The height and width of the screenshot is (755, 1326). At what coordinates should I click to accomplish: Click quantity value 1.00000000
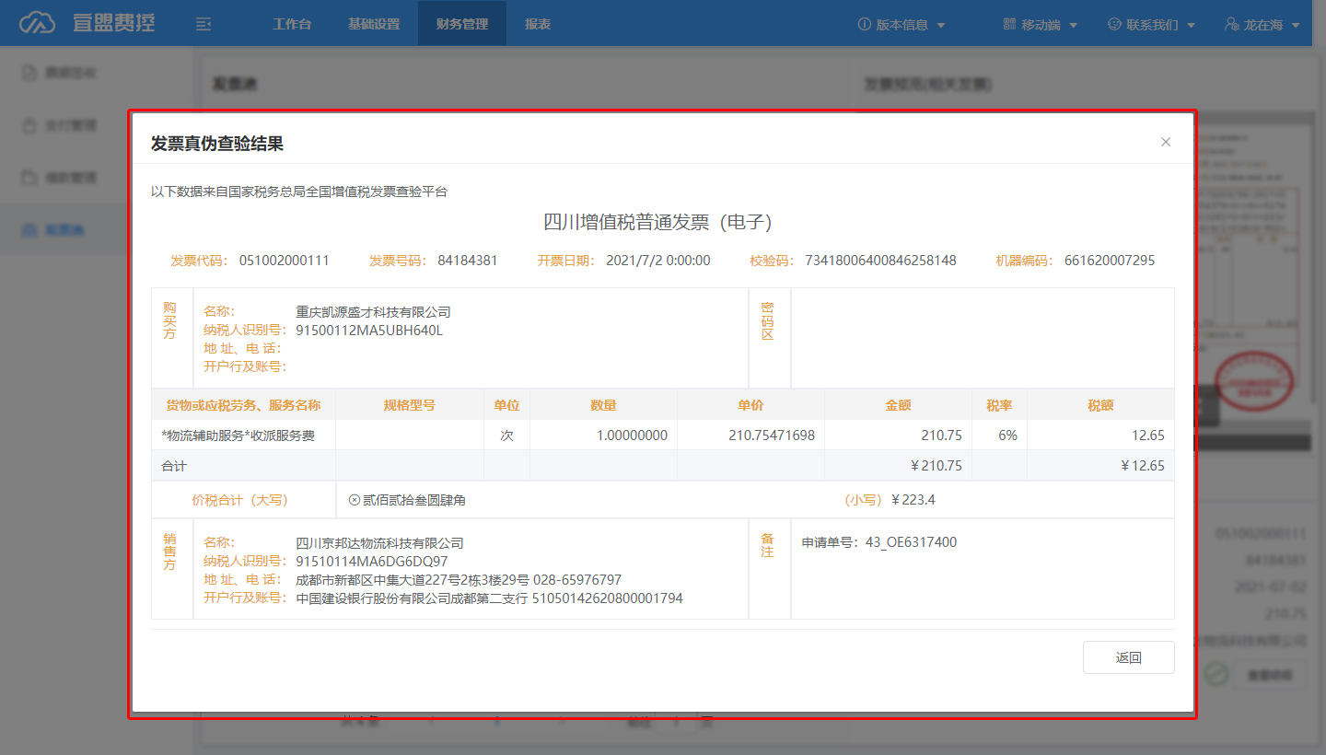click(632, 436)
